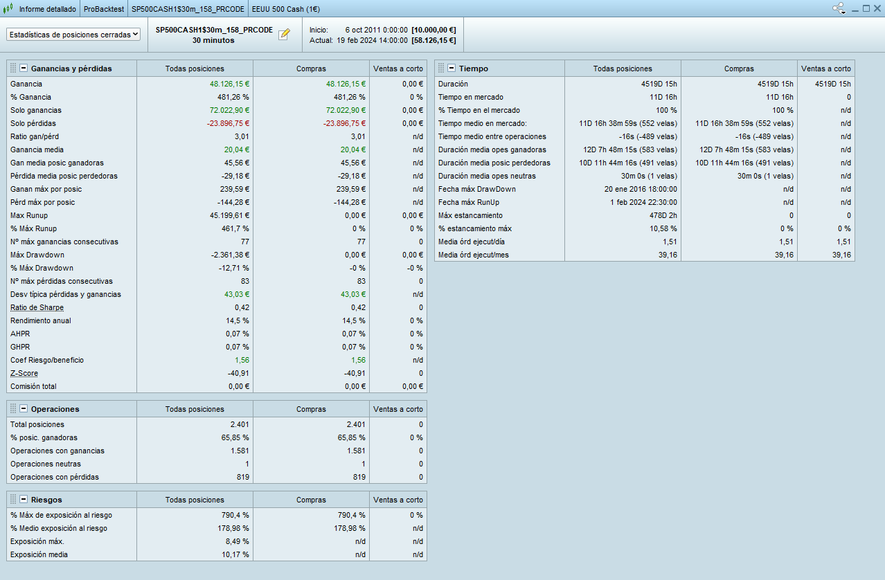The image size is (885, 580).
Task: Click Compras header in Tiempo panel
Action: pos(739,69)
